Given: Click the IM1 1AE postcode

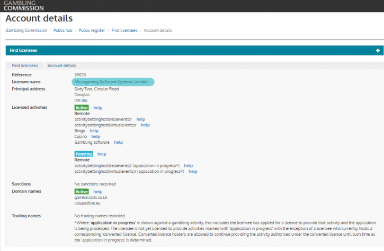Looking at the screenshot, I should click(81, 100).
